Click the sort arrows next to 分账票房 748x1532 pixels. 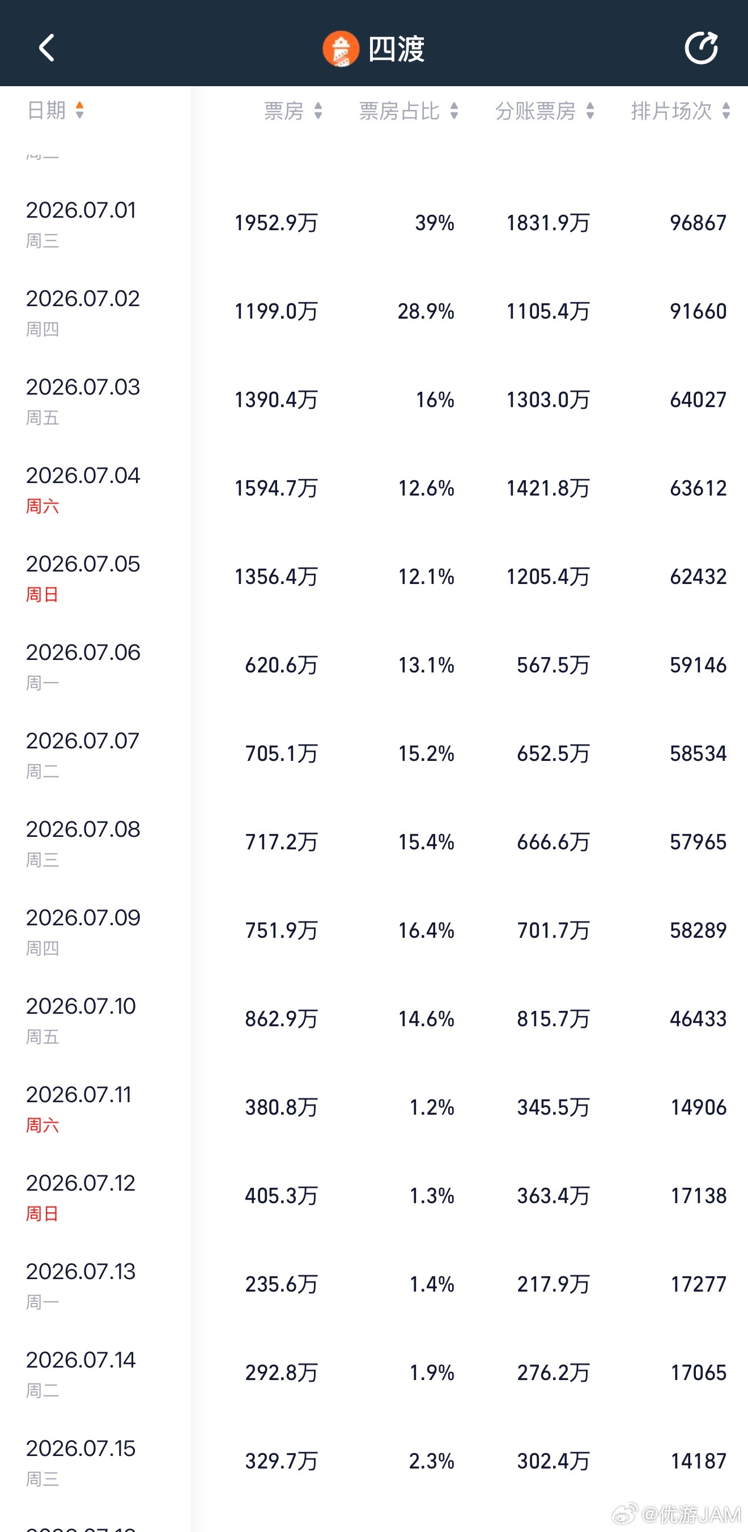point(590,110)
